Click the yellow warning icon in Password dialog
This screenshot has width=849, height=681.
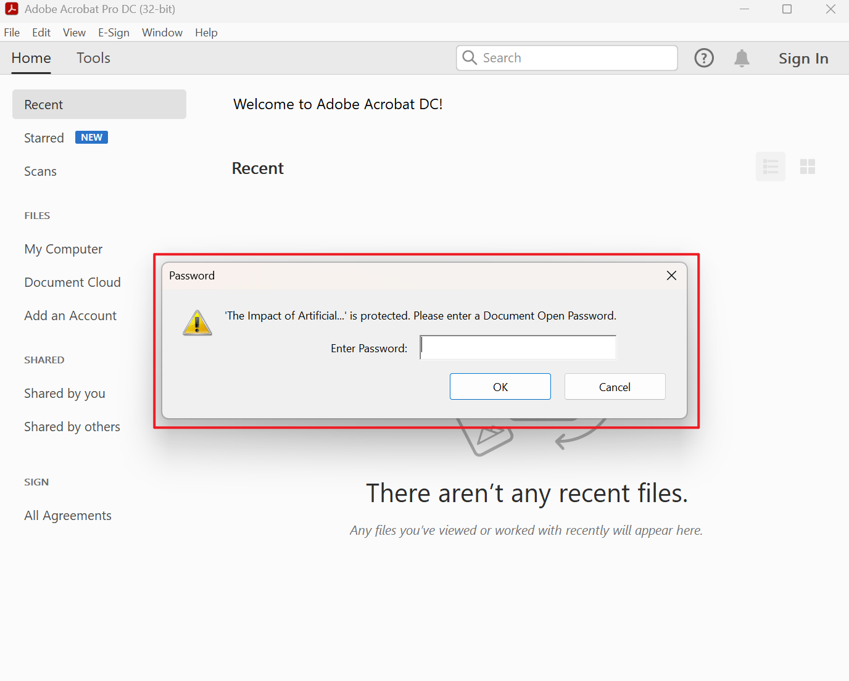tap(197, 323)
